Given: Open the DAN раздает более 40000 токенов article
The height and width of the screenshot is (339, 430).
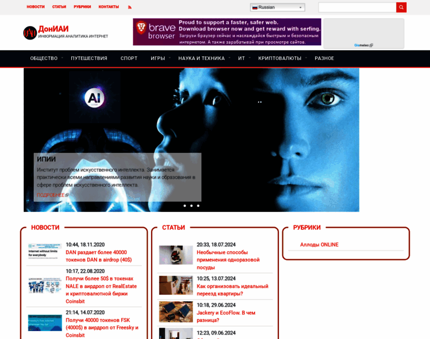Looking at the screenshot, I should (x=98, y=256).
